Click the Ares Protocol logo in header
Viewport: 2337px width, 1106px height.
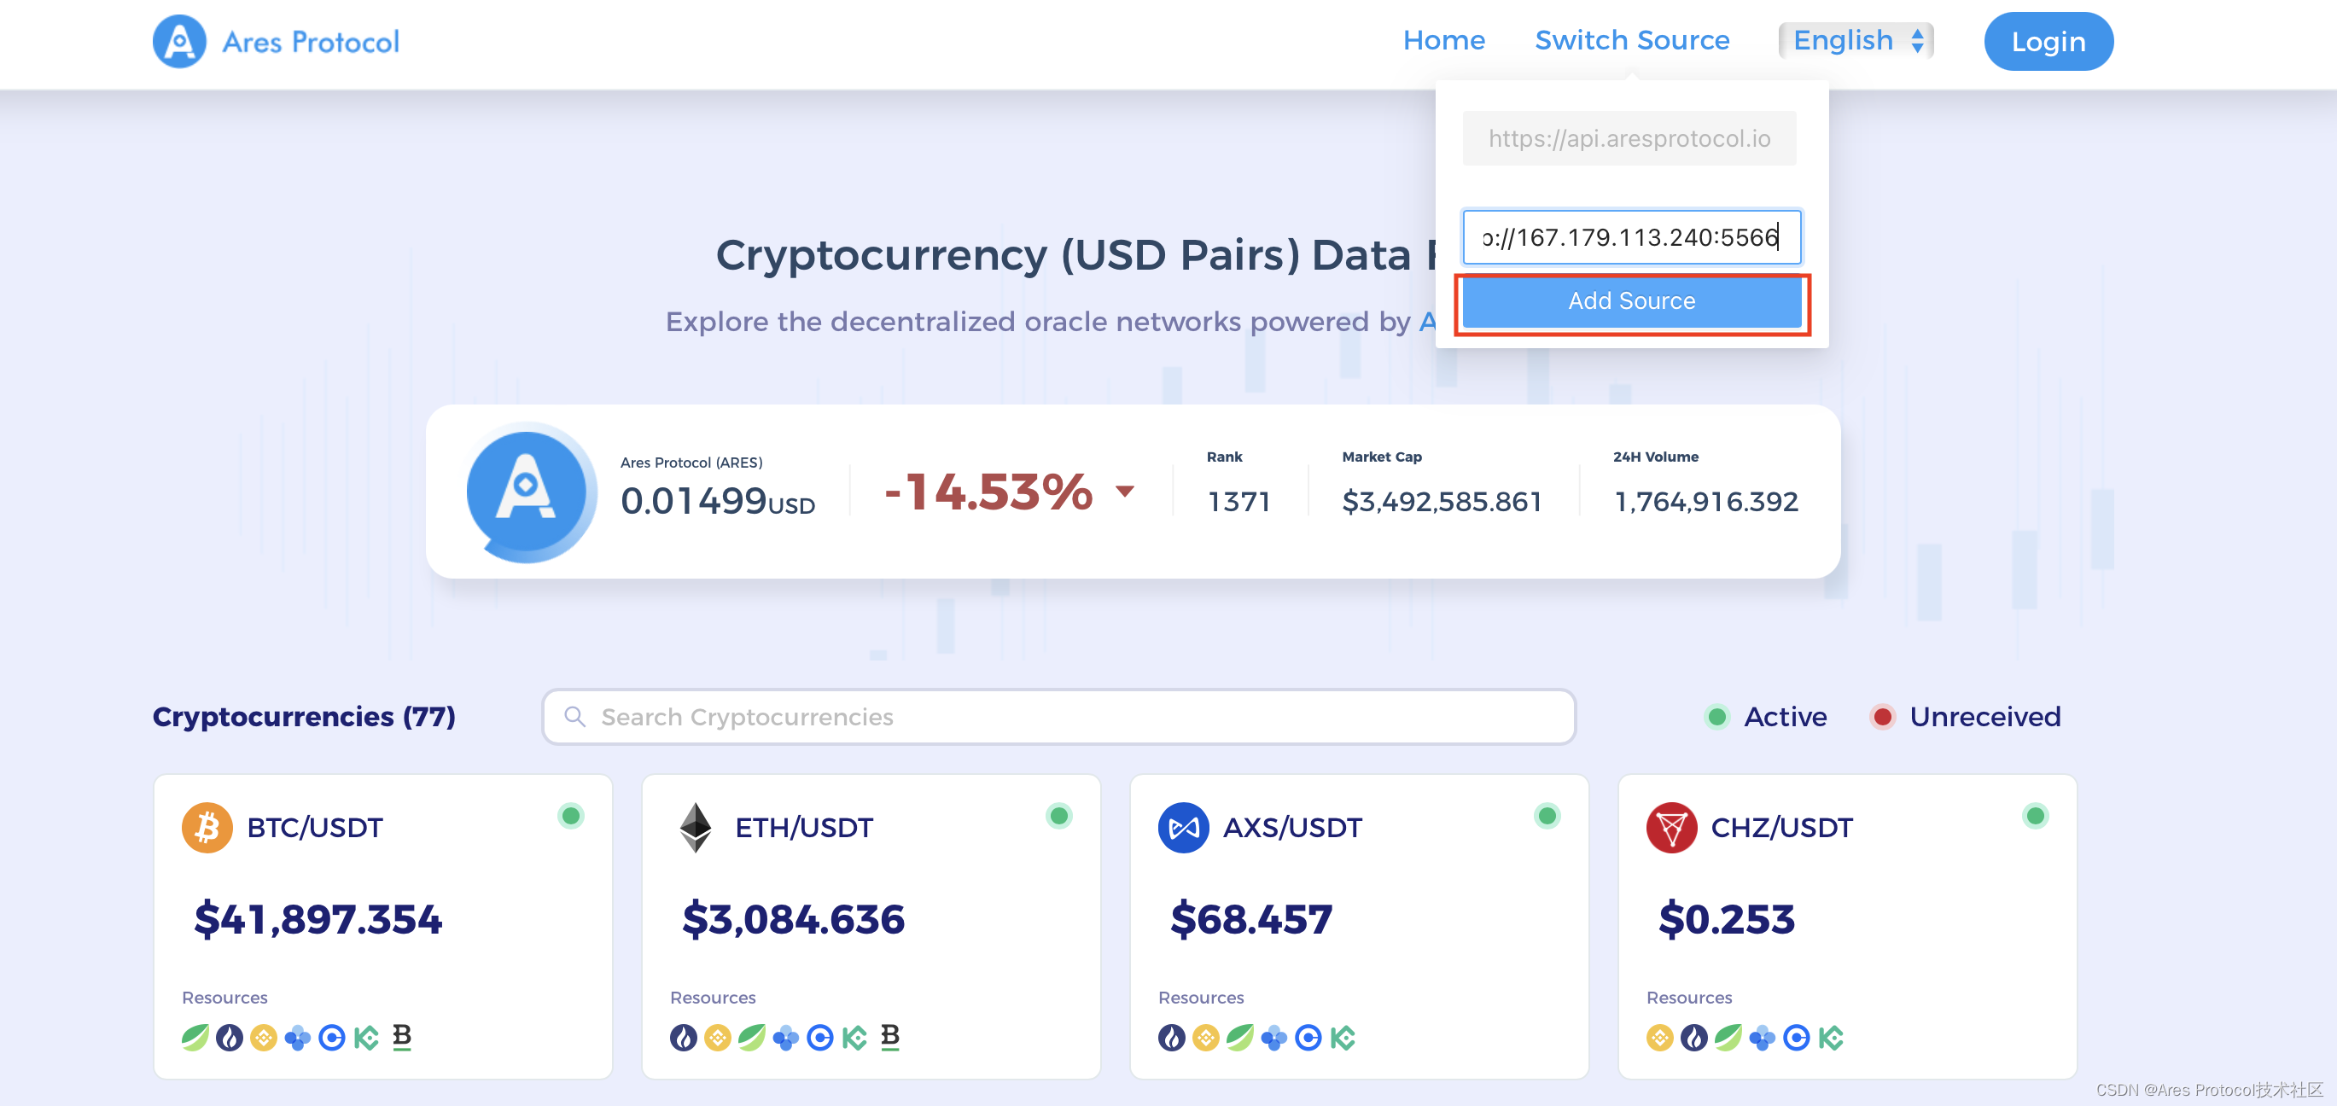(179, 41)
